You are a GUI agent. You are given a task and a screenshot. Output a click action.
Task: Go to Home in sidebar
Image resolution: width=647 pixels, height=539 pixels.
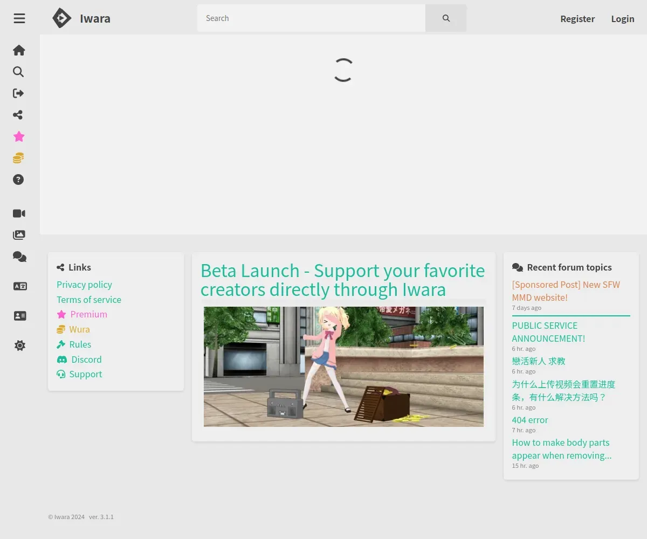(19, 50)
